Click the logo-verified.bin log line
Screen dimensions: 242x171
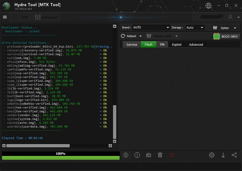click(55, 100)
